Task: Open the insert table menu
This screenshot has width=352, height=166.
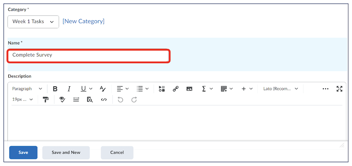Action: pos(227,89)
